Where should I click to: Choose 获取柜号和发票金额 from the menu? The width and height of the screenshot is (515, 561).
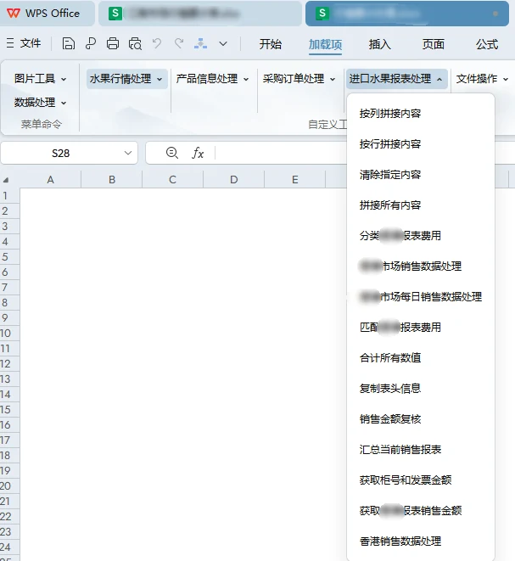406,480
